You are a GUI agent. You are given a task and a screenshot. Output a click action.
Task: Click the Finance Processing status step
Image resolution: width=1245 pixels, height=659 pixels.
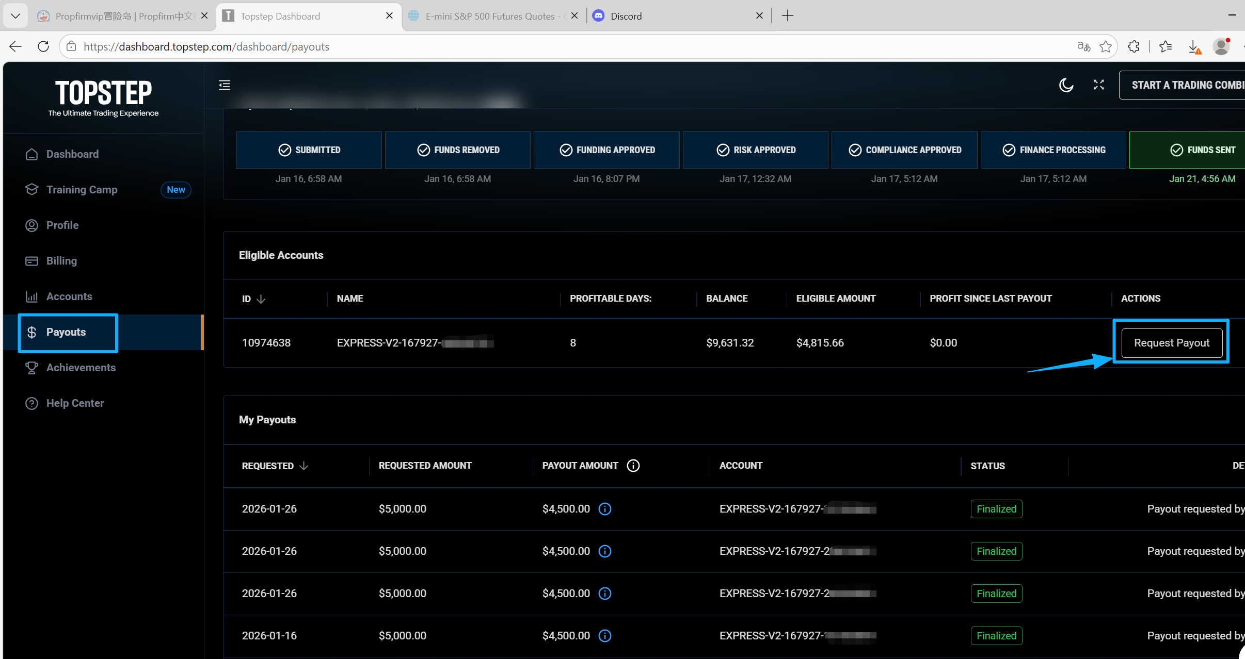(x=1054, y=150)
